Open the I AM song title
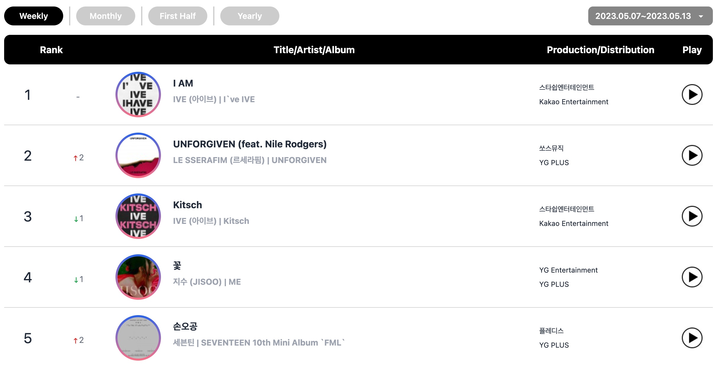This screenshot has width=717, height=368. click(183, 83)
